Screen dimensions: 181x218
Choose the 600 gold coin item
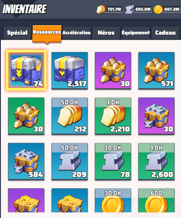(x=156, y=200)
